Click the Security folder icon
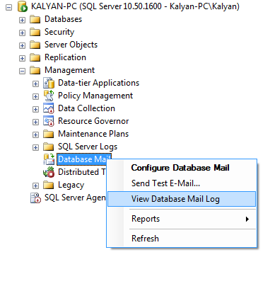This screenshot has height=291, width=270. tap(35, 32)
